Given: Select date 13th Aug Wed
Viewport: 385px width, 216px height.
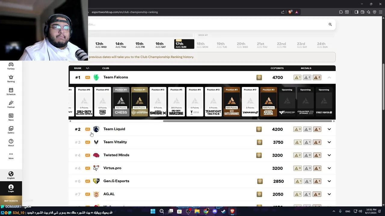Looking at the screenshot, I should (x=101, y=45).
